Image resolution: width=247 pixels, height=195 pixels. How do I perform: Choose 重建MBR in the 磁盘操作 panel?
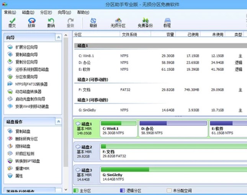point(22,169)
